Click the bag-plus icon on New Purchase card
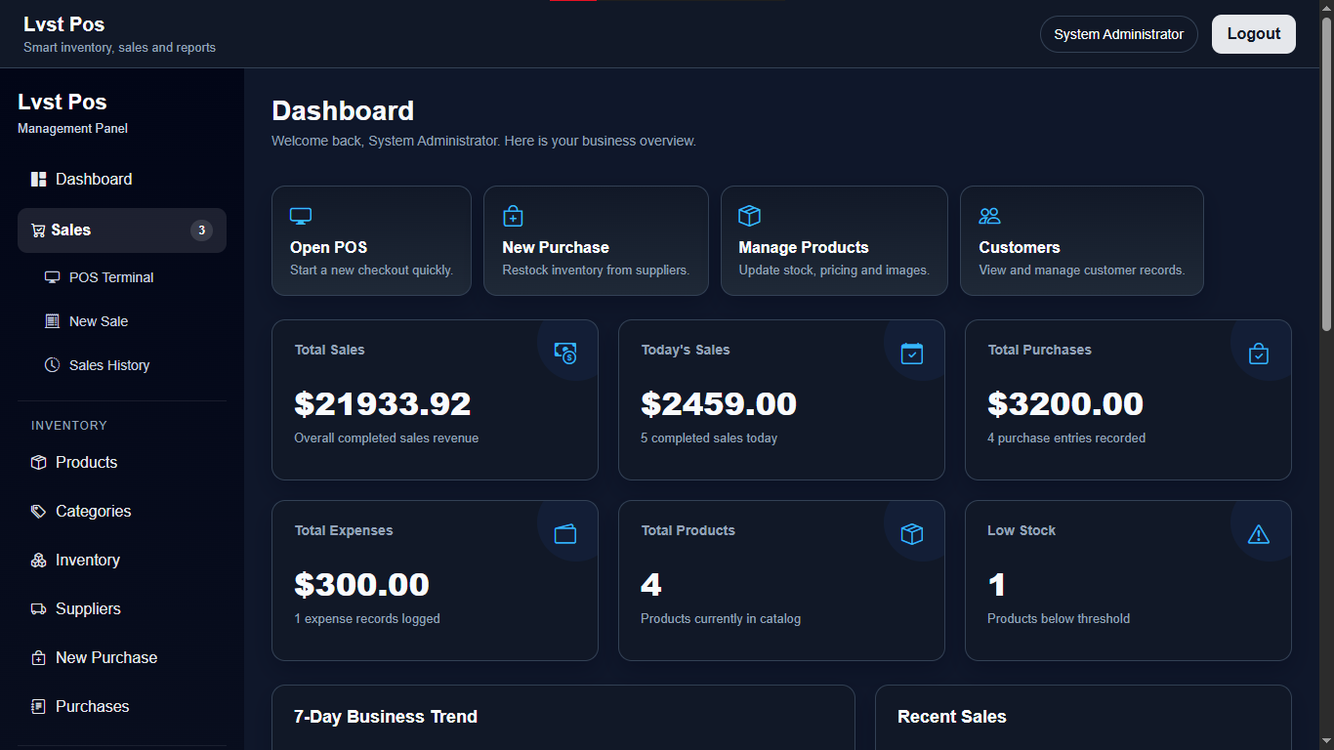Viewport: 1334px width, 750px height. point(513,216)
